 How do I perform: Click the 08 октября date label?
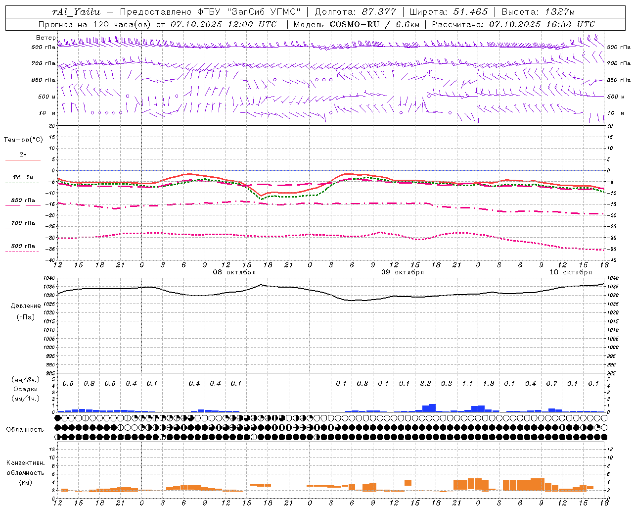click(234, 272)
